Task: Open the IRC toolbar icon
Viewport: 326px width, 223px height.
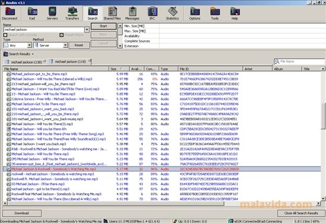Action: 152,13
